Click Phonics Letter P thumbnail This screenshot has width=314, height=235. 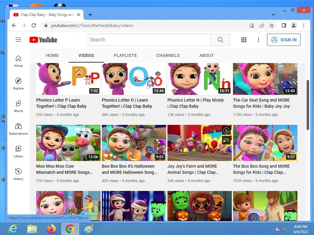(68, 79)
